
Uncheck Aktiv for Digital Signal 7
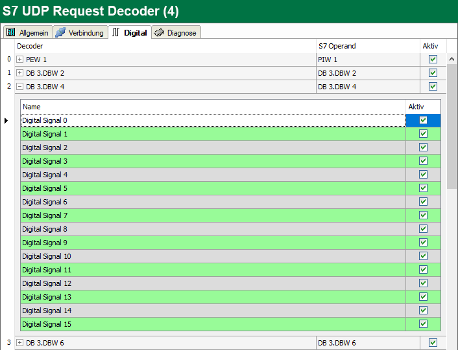click(x=423, y=215)
